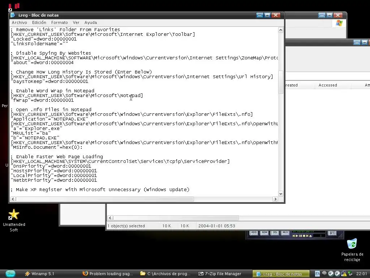Click the speech bubble tray icon
The image size is (370, 278).
click(324, 273)
